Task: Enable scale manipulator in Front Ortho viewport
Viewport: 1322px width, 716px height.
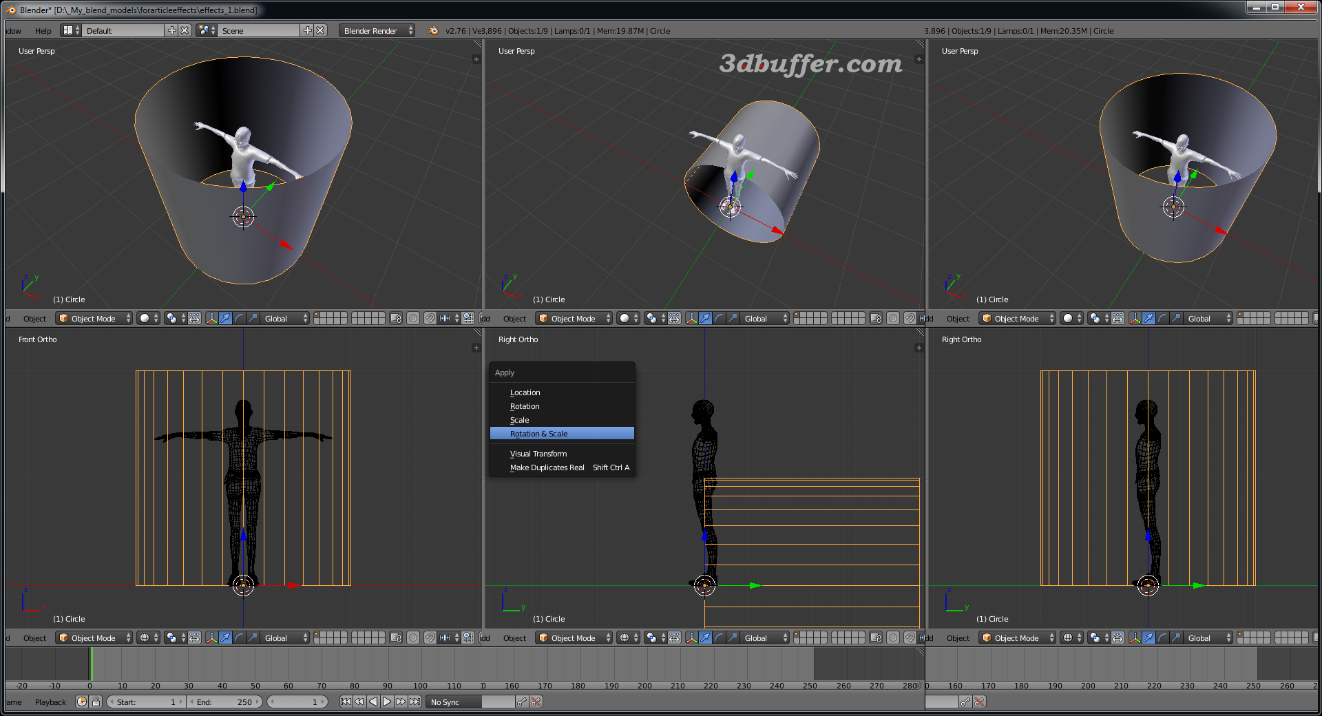Action: (x=253, y=638)
